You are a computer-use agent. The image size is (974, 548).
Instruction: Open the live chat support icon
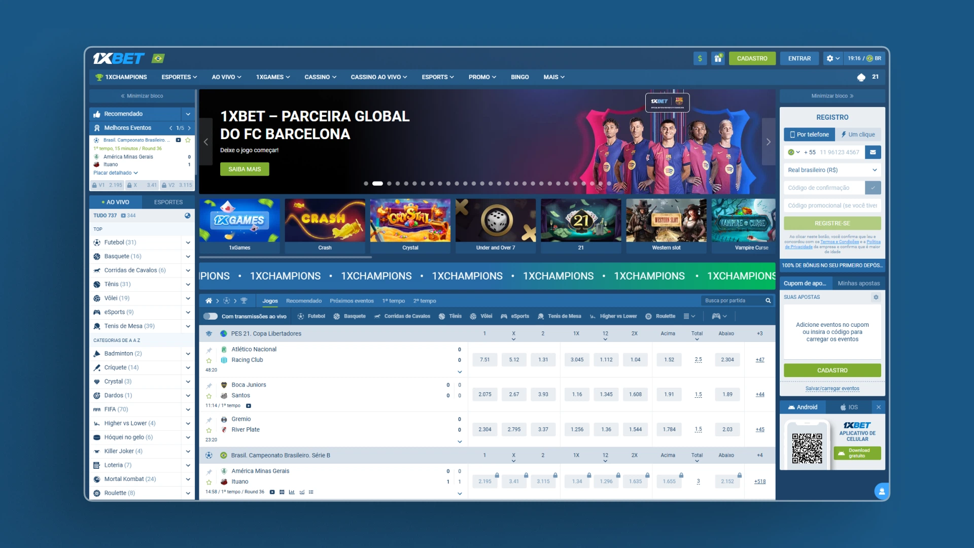pos(882,491)
